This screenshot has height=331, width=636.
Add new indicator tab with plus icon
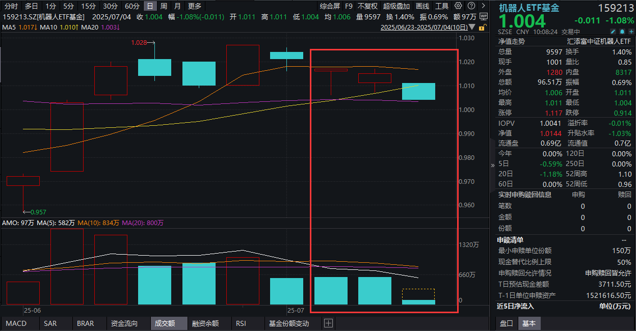(x=328, y=323)
